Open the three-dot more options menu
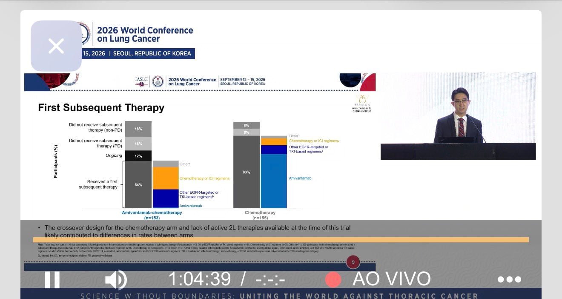Image resolution: width=562 pixels, height=299 pixels. coord(509,279)
